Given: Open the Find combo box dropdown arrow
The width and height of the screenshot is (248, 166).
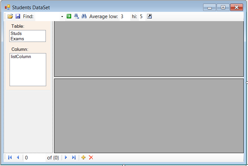Looking at the screenshot, I should click(x=62, y=17).
